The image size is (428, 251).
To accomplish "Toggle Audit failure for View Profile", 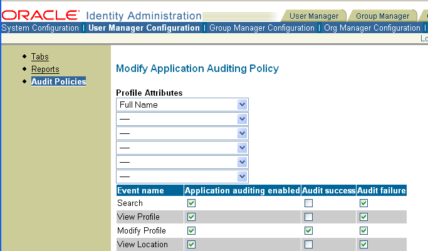I will [363, 217].
